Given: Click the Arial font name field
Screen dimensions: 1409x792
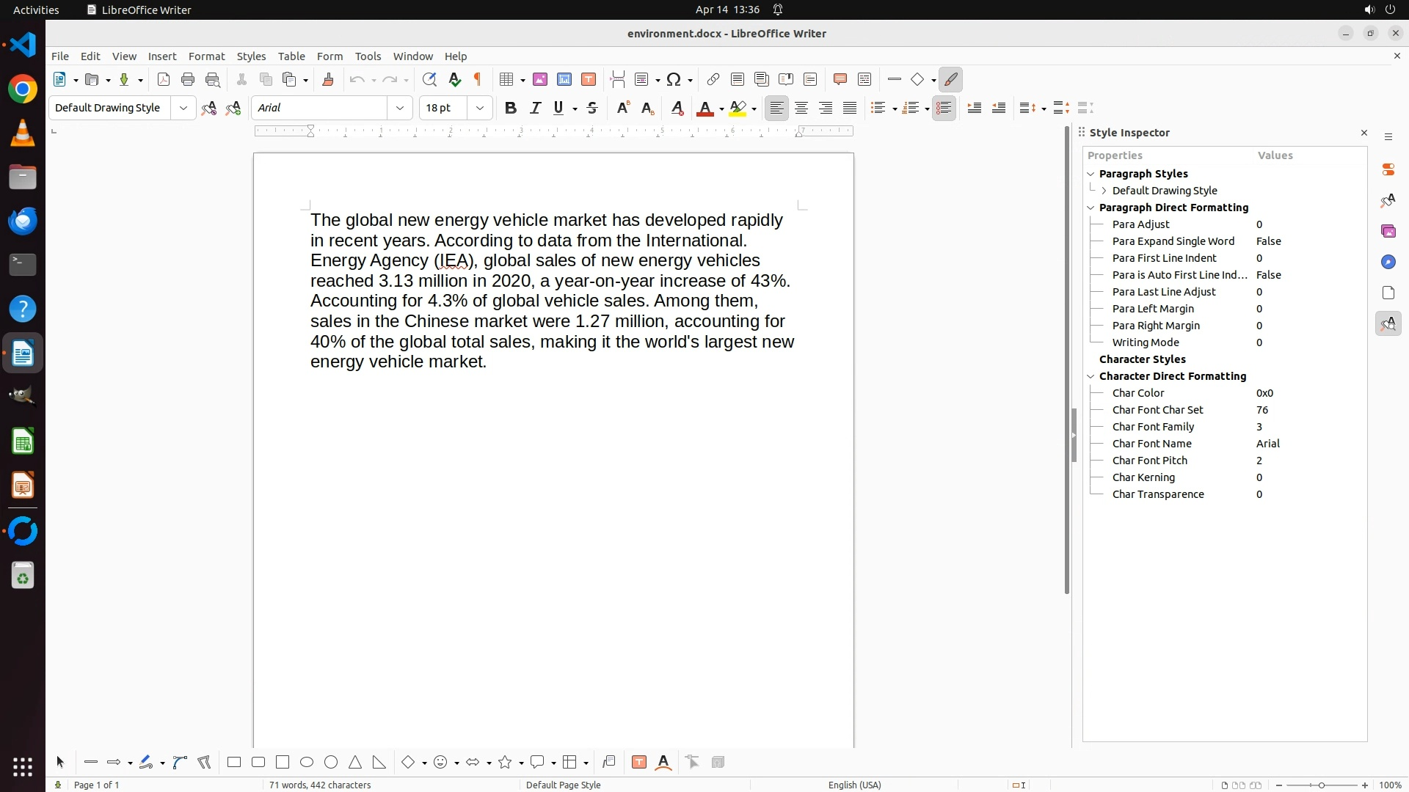Looking at the screenshot, I should pos(319,109).
